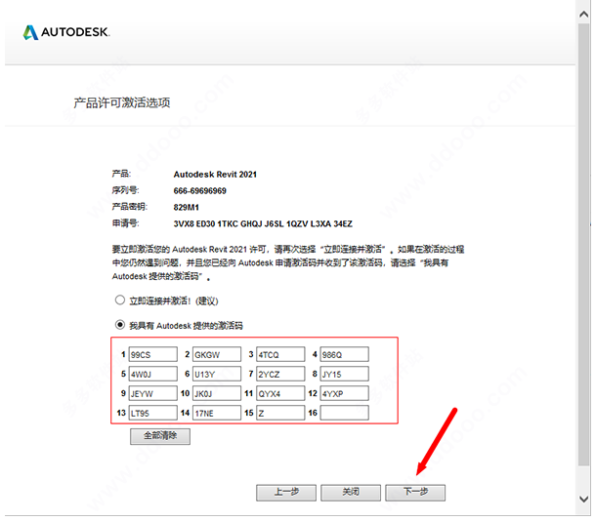This screenshot has width=595, height=521.
Task: Click activation code field 13 containing LT95
Action: click(x=153, y=413)
